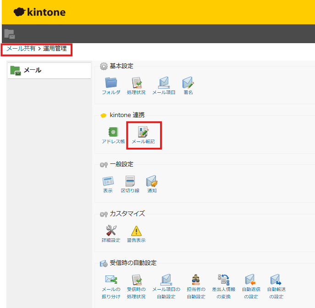Click the green mail folder icon in the sidebar
The image size is (315, 308).
tap(16, 71)
